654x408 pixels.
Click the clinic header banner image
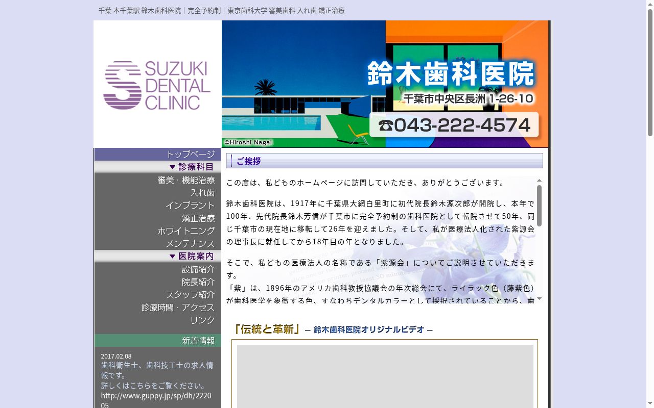point(385,84)
